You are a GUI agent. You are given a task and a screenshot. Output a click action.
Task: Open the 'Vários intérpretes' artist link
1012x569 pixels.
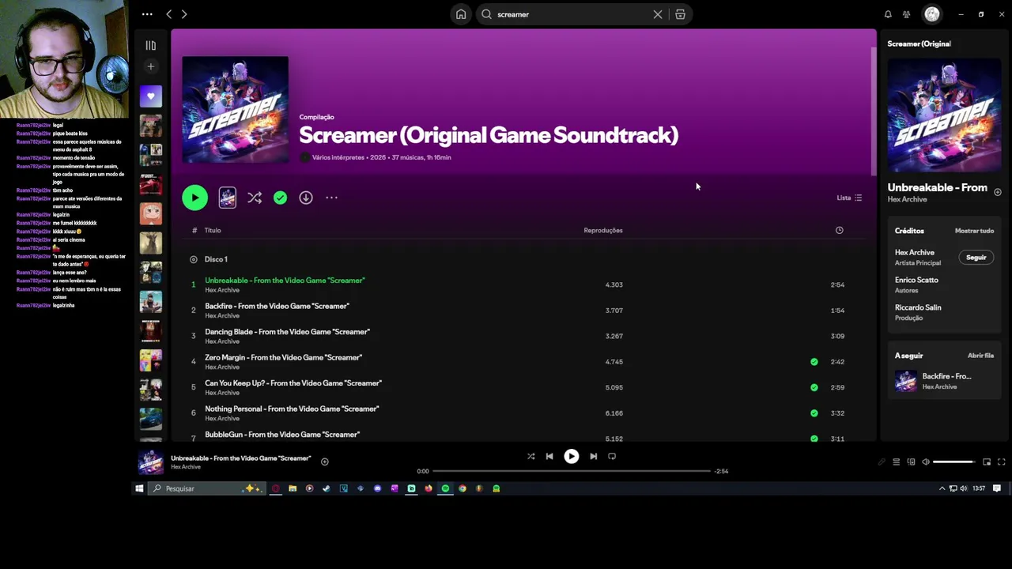point(338,157)
